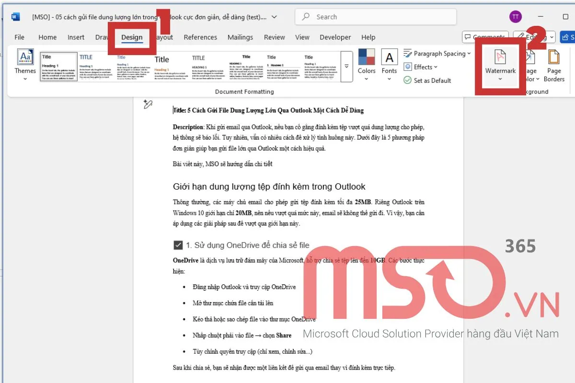Image resolution: width=575 pixels, height=383 pixels.
Task: Switch to the Design tab
Action: 132,37
